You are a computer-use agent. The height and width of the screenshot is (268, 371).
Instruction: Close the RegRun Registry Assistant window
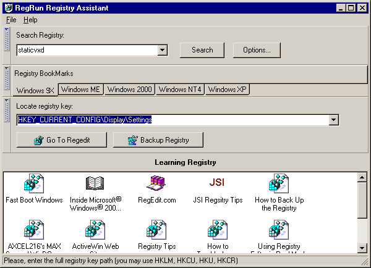pyautogui.click(x=362, y=8)
